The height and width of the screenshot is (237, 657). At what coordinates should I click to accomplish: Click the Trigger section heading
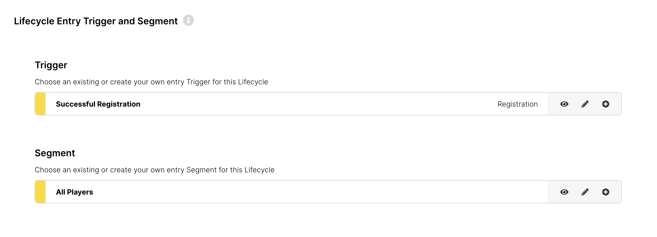pyautogui.click(x=51, y=65)
